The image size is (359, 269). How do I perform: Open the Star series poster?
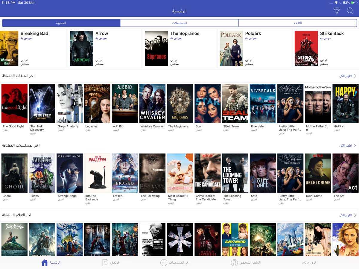(208, 104)
